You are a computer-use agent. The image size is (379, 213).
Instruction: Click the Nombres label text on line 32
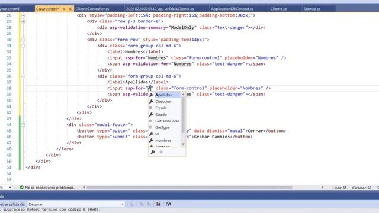click(x=134, y=51)
